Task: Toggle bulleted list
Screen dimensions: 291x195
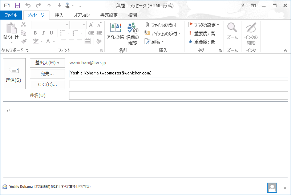Action: [x=63, y=33]
